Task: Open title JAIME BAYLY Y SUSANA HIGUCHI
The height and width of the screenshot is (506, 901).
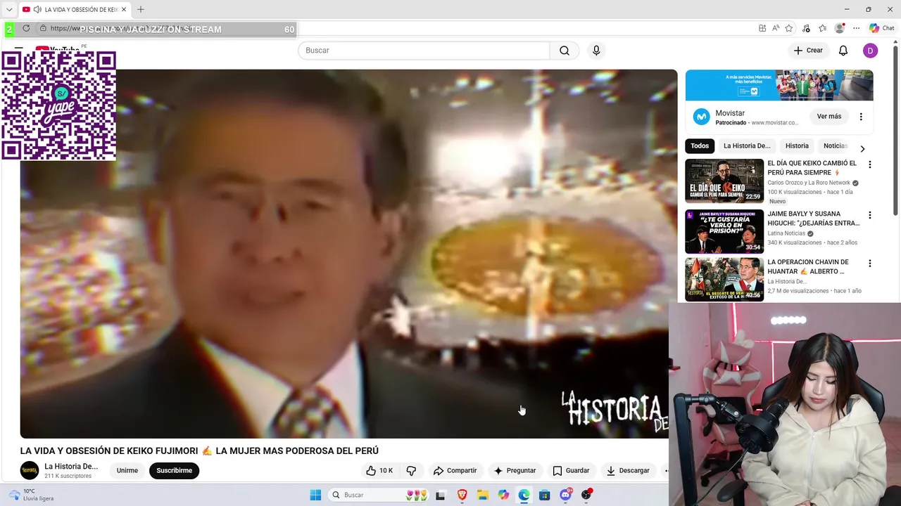Action: click(x=814, y=218)
